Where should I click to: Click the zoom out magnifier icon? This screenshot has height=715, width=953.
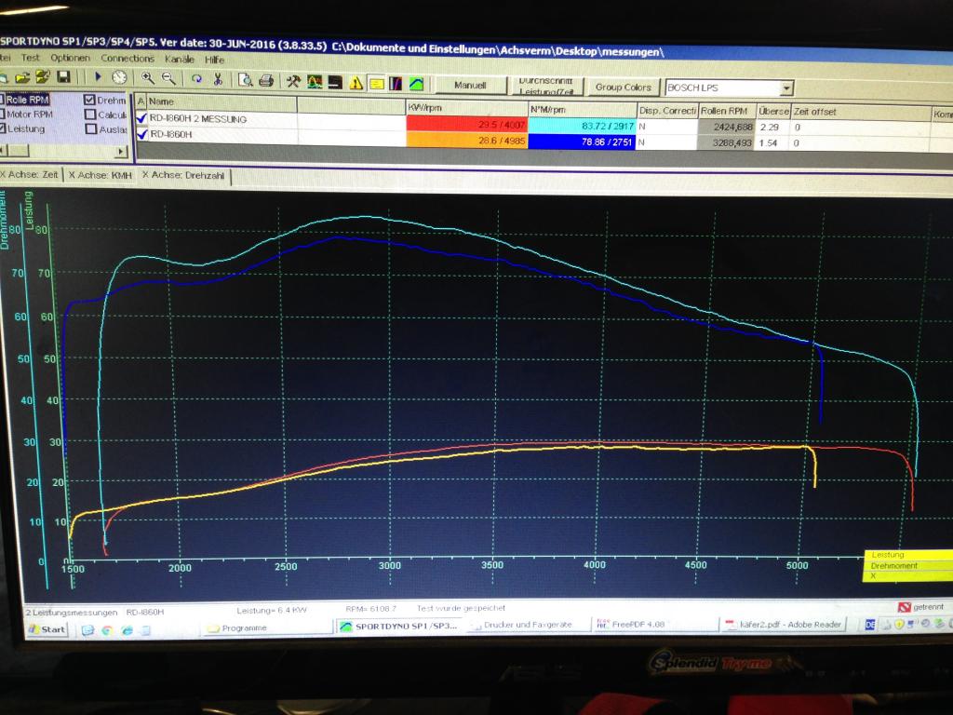point(168,79)
